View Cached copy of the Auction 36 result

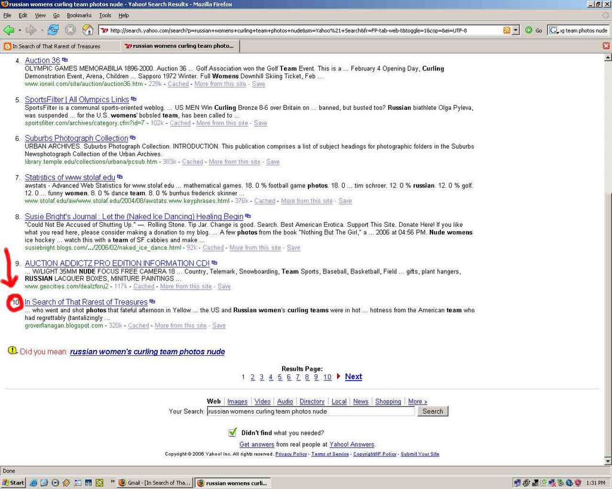click(178, 84)
